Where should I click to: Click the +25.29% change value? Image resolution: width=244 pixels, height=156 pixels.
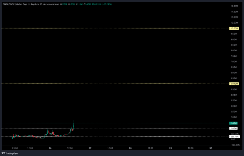pyautogui.click(x=107, y=4)
